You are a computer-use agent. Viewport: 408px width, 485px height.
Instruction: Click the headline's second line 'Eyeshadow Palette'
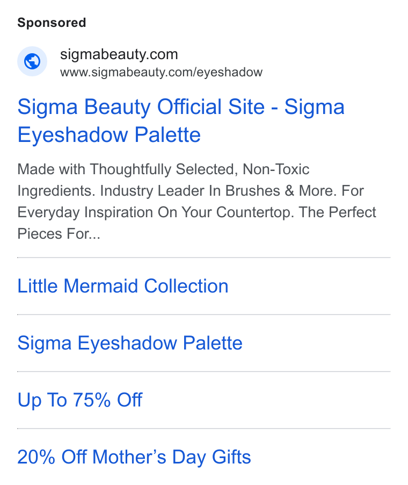(x=109, y=135)
